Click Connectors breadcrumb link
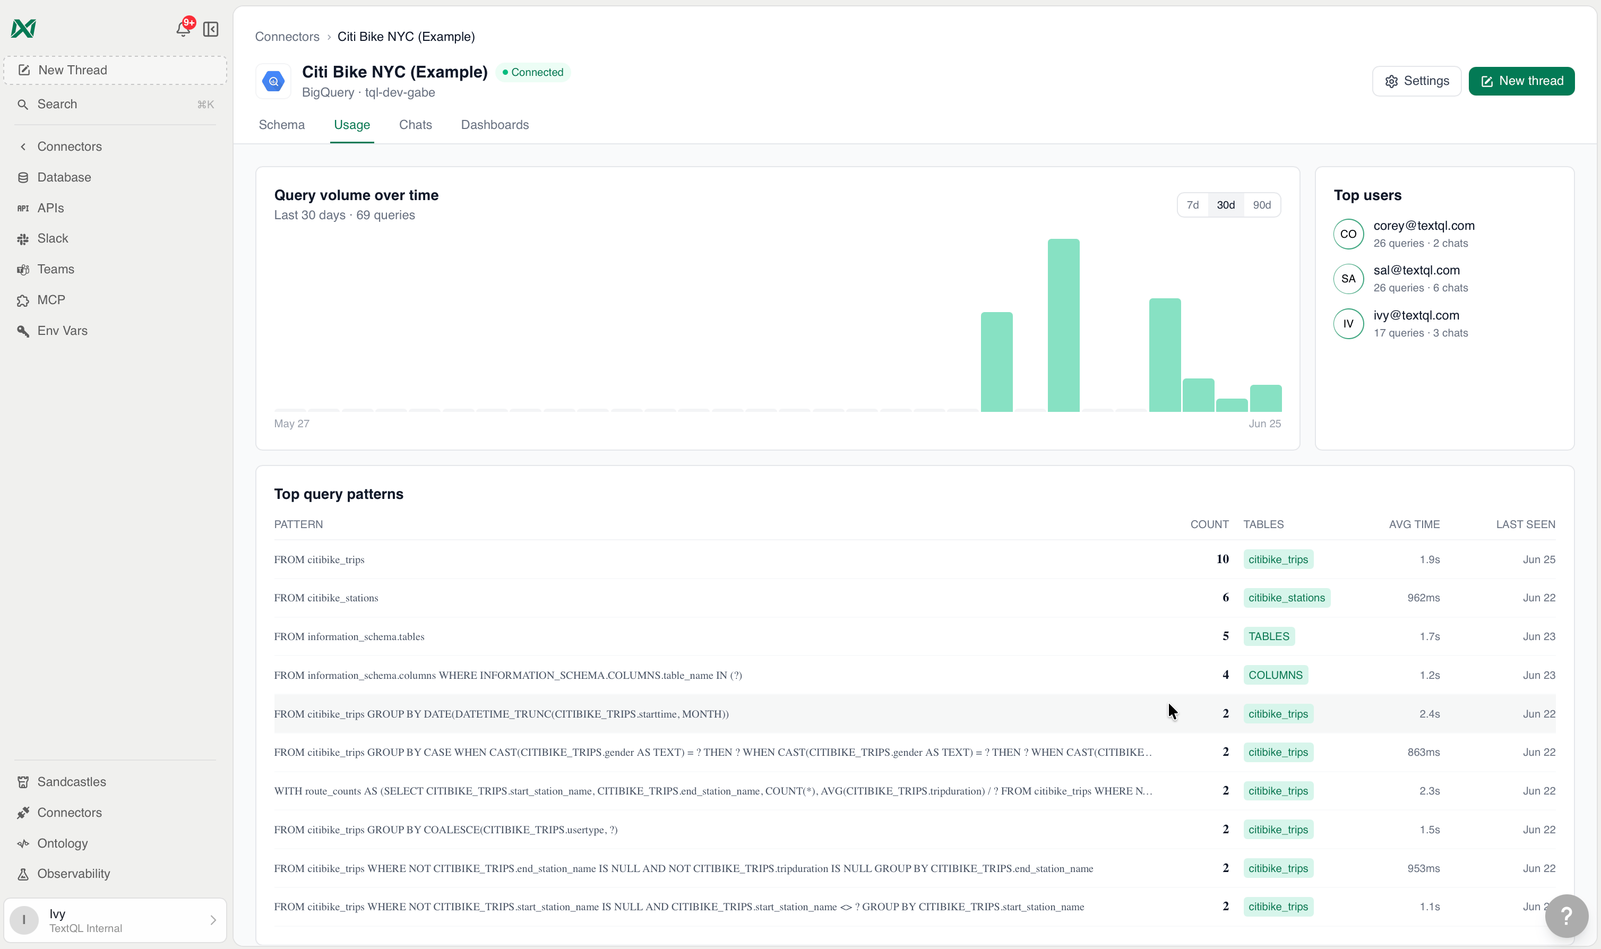Viewport: 1601px width, 949px height. point(287,37)
